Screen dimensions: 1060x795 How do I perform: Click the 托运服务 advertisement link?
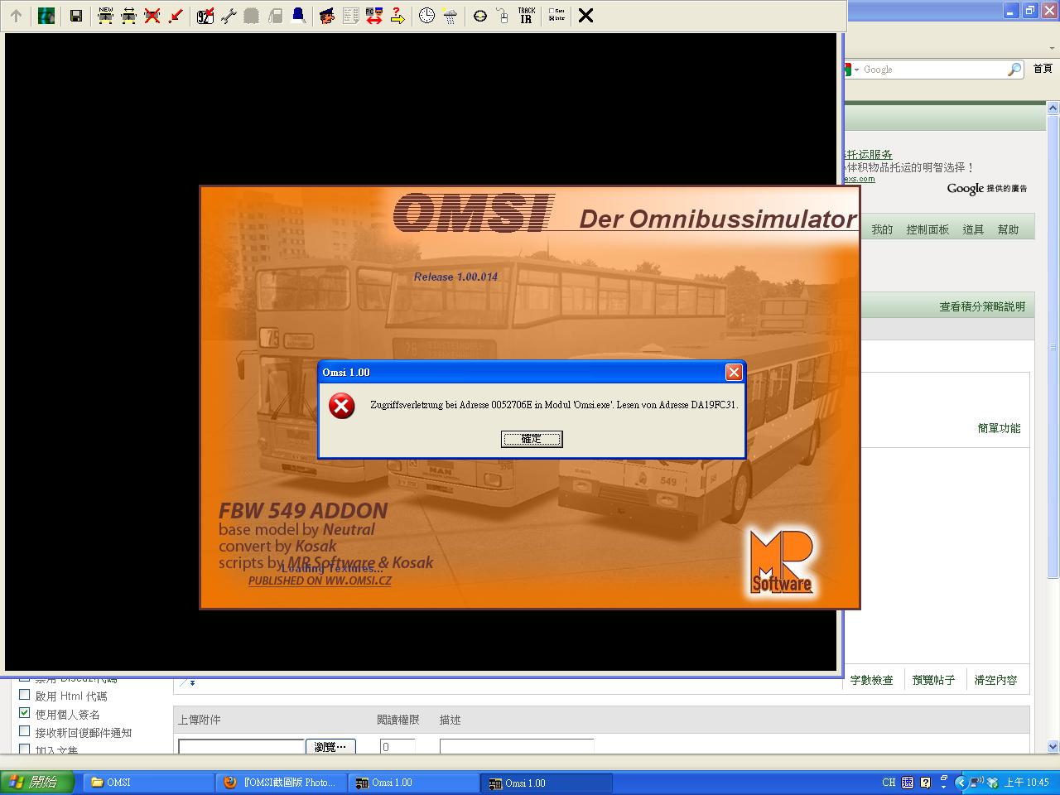[869, 154]
